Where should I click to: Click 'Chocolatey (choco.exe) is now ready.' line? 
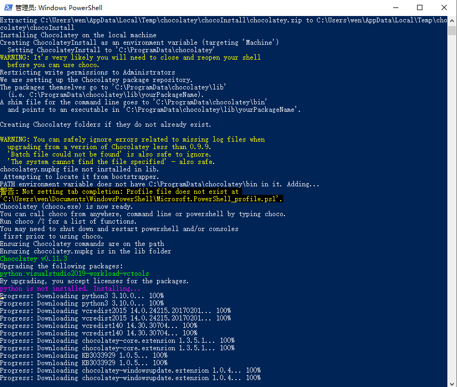(x=67, y=207)
